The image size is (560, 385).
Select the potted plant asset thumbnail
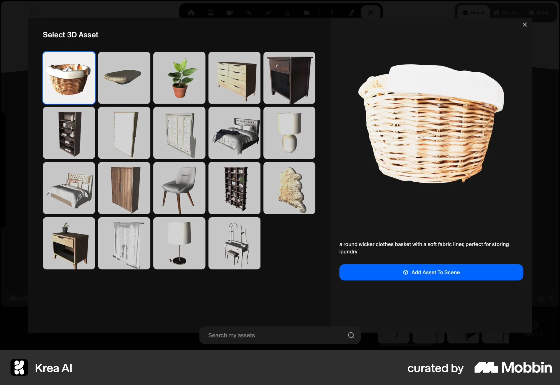point(179,78)
